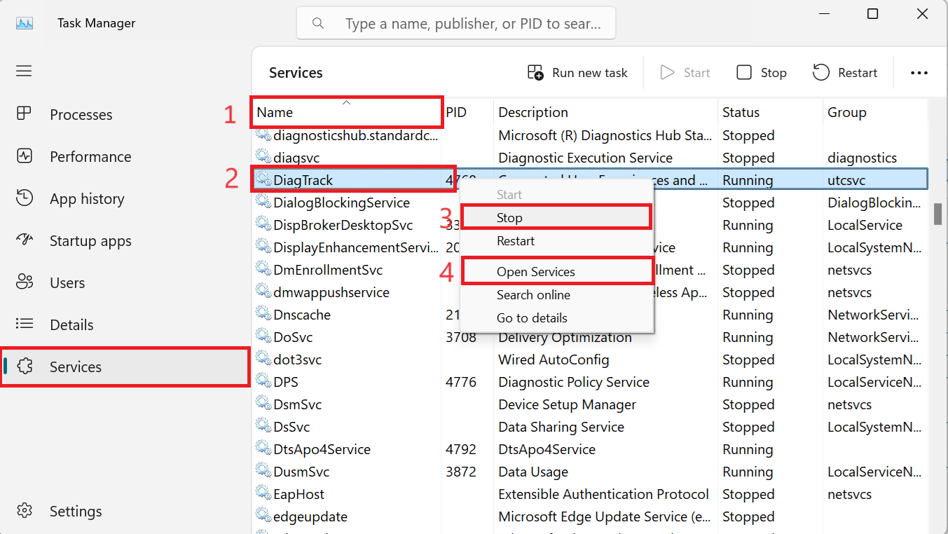Select the DispBrokerDesktopSvc service
Viewport: 948px width, 534px height.
(x=343, y=225)
